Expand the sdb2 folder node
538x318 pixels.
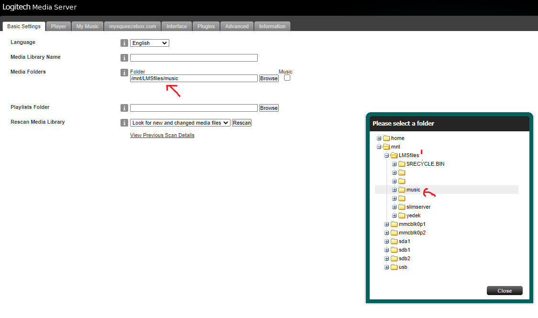387,258
